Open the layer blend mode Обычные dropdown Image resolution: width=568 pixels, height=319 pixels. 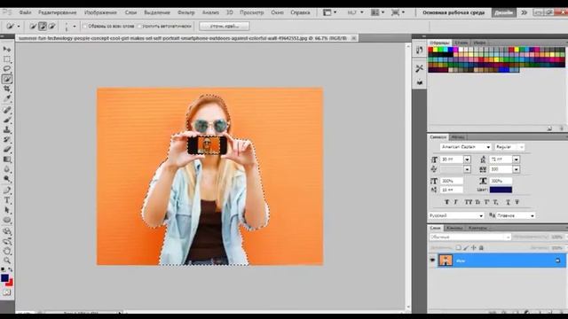tap(470, 237)
